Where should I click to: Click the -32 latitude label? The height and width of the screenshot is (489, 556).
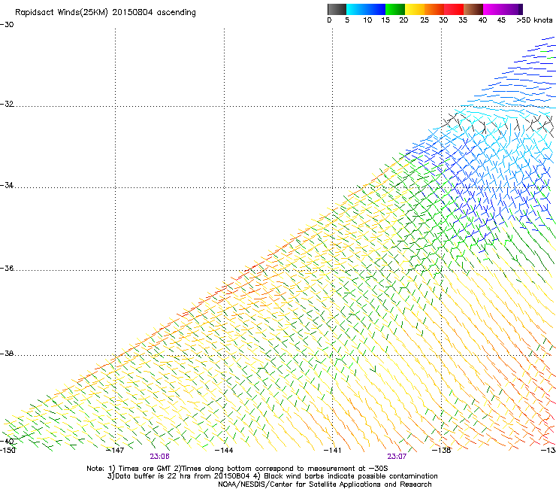(7, 104)
